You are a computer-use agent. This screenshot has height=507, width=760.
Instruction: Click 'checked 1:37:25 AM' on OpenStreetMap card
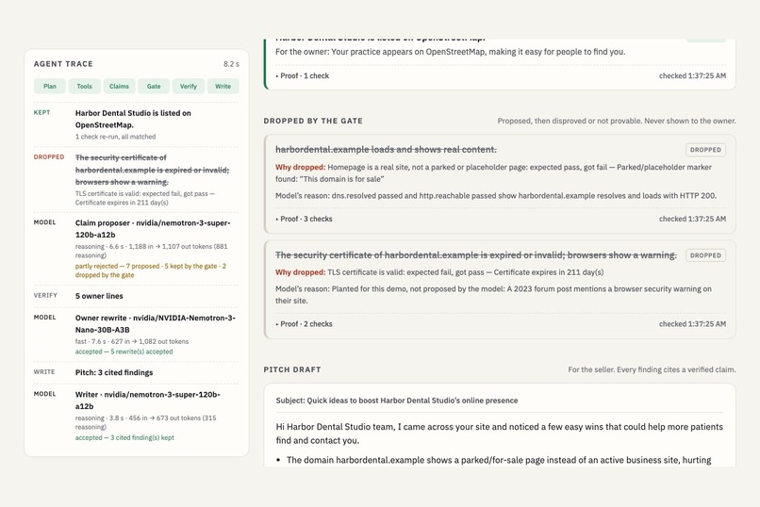[692, 75]
